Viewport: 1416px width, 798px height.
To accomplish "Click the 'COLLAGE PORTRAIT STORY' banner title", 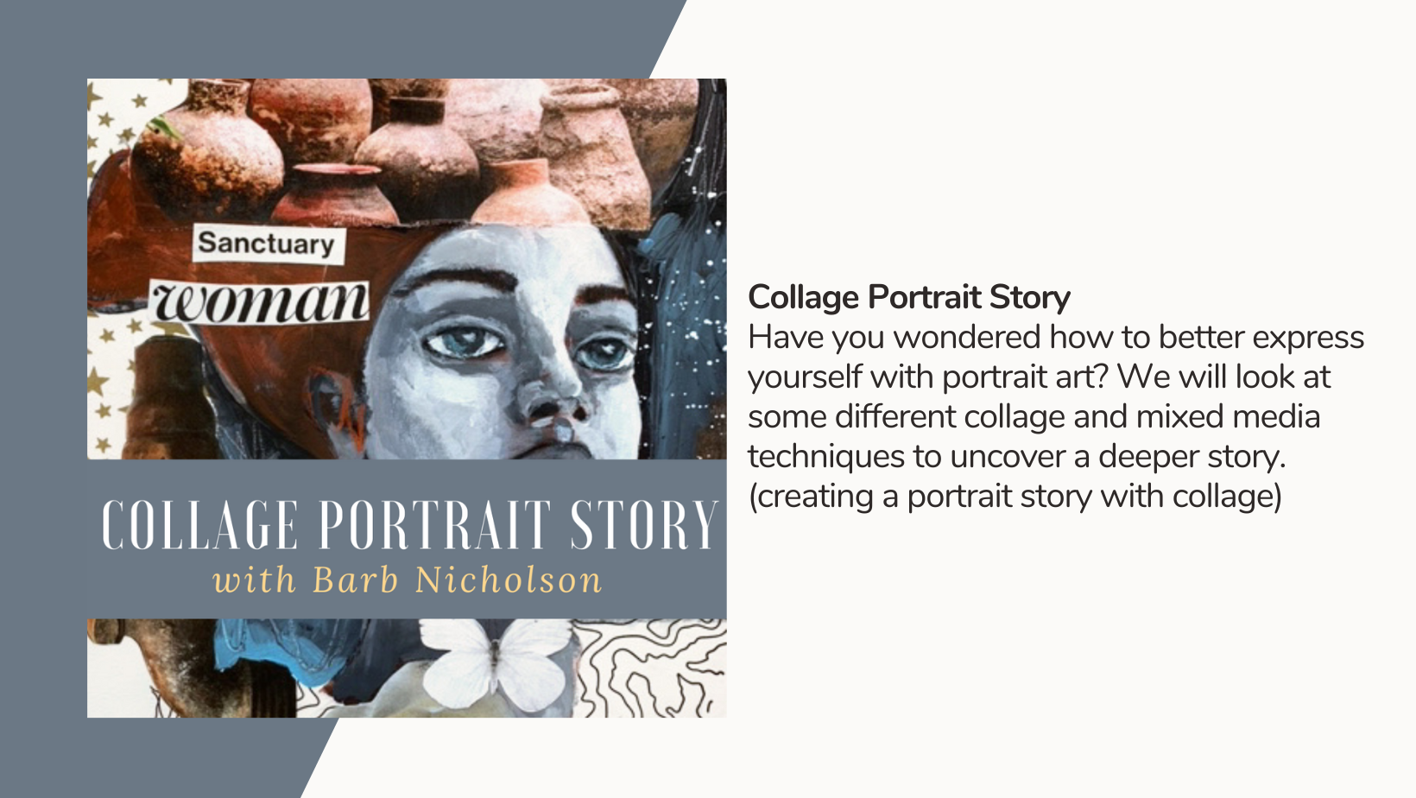I will [x=409, y=524].
